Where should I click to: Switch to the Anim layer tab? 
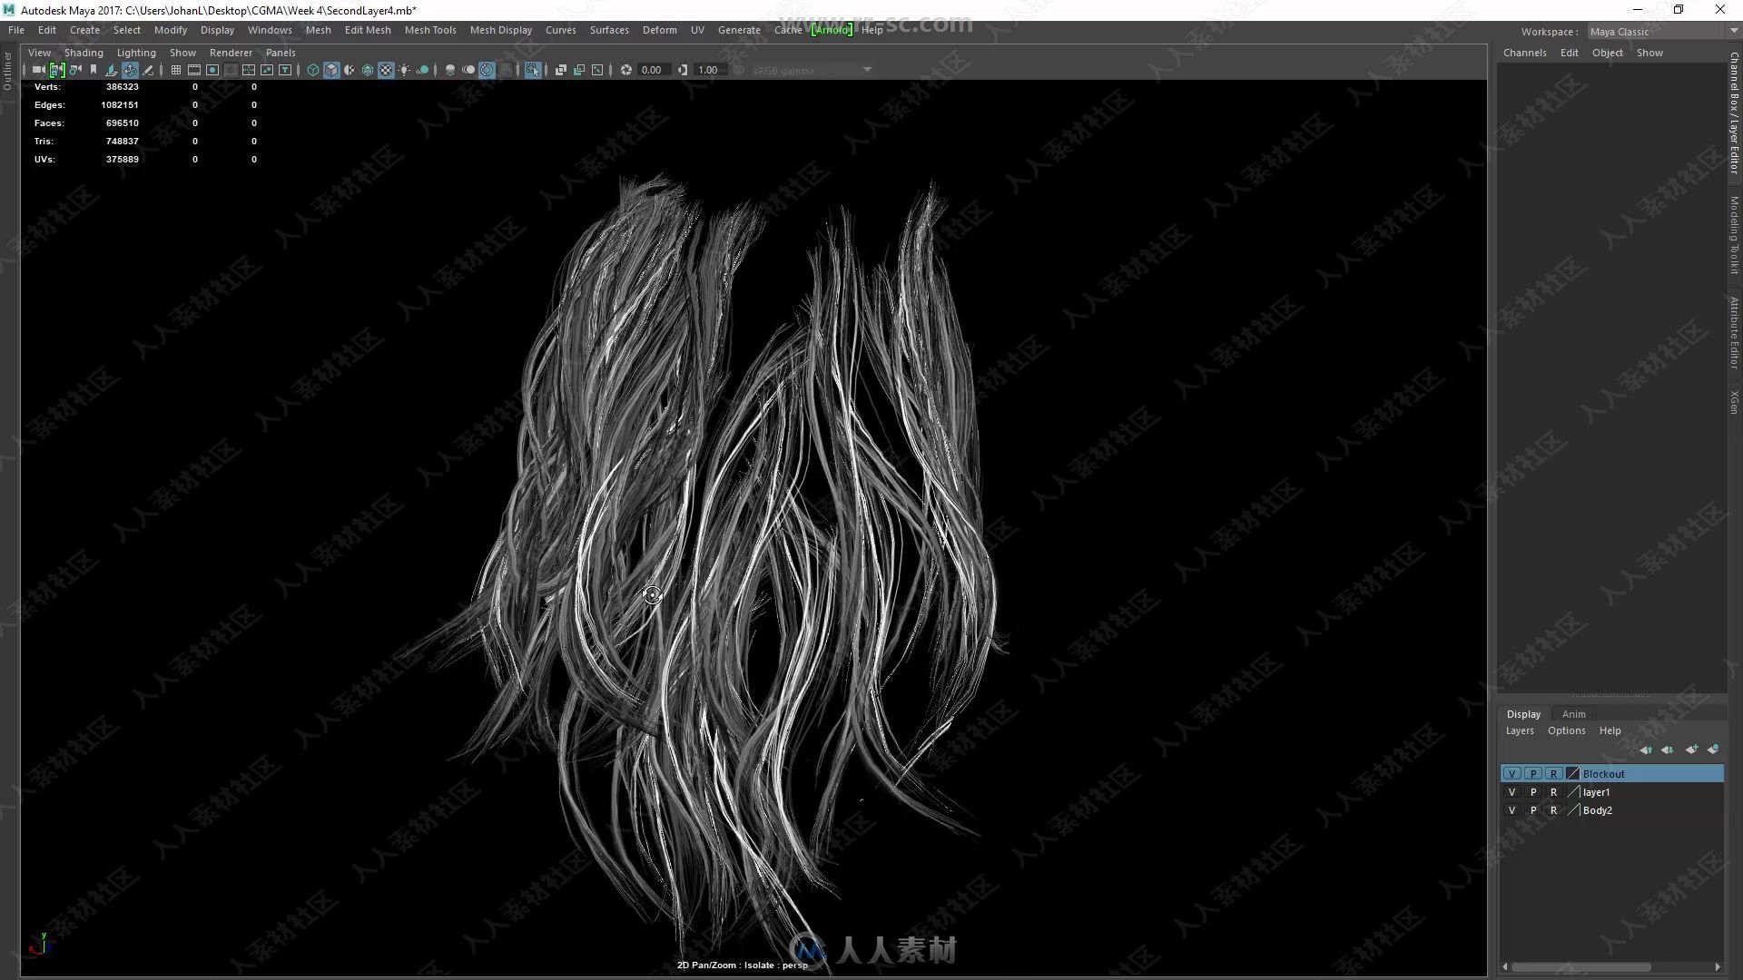coord(1573,714)
